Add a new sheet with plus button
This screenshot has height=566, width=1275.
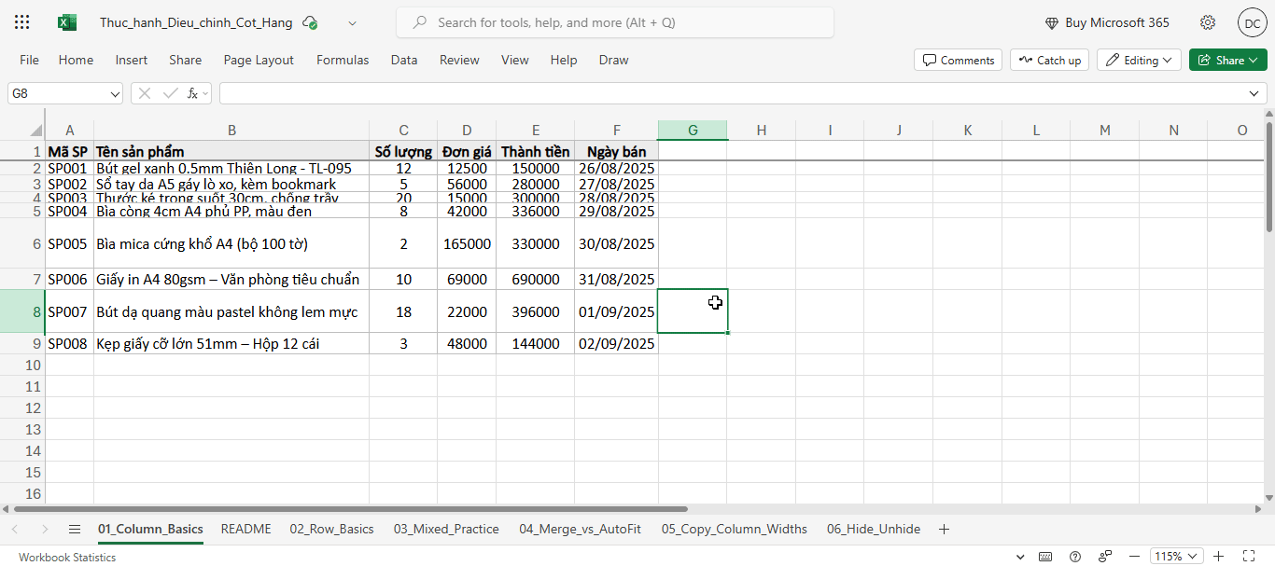[944, 529]
